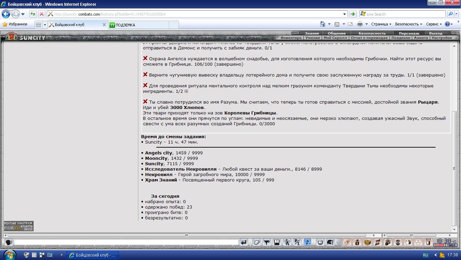Open the RSS feeds icon
Viewport: 461px width, 260px height.
pos(337,24)
